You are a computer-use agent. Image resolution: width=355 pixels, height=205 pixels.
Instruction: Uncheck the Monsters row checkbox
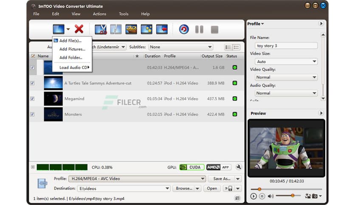pos(32,114)
